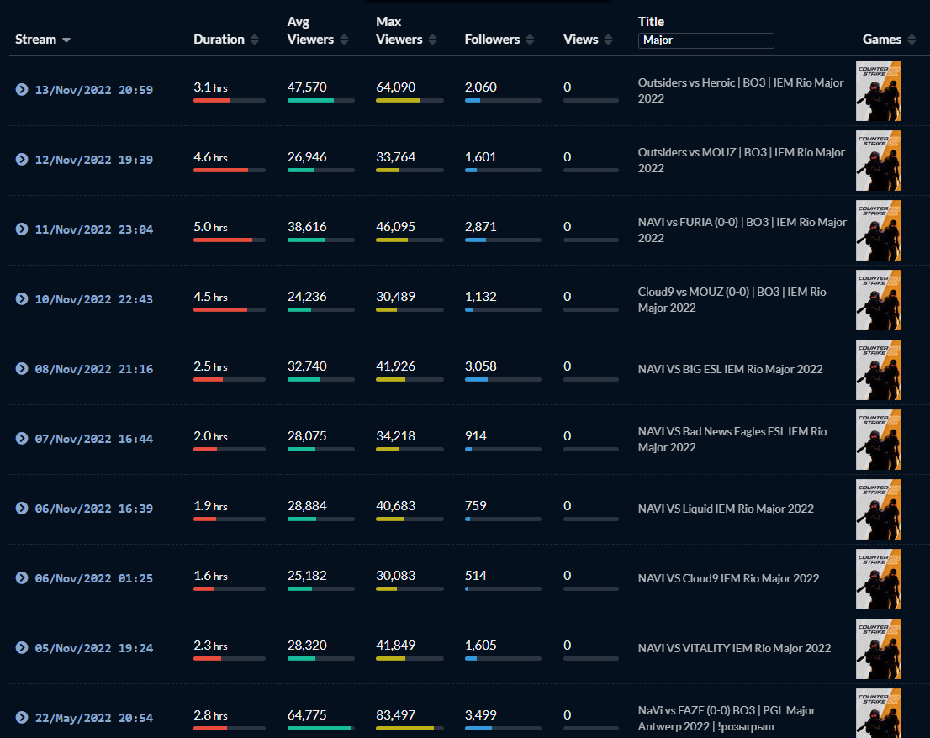This screenshot has width=930, height=738.
Task: Click Counter-Strike thumbnail in NAVI VS Liquid row
Action: point(879,509)
